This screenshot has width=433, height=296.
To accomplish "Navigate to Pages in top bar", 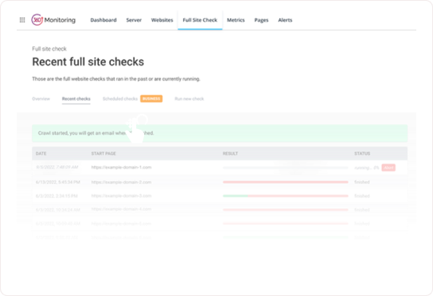I will click(x=261, y=20).
